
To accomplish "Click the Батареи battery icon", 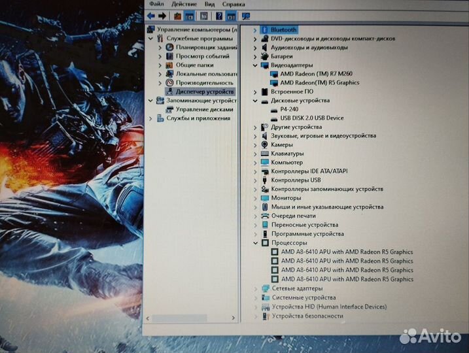I will [x=264, y=56].
